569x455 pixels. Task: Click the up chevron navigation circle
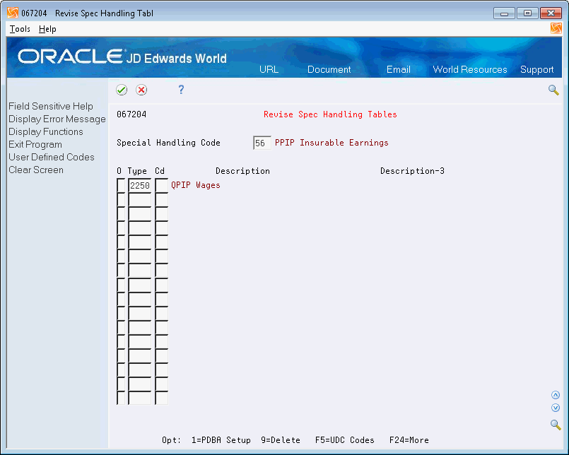pyautogui.click(x=556, y=395)
